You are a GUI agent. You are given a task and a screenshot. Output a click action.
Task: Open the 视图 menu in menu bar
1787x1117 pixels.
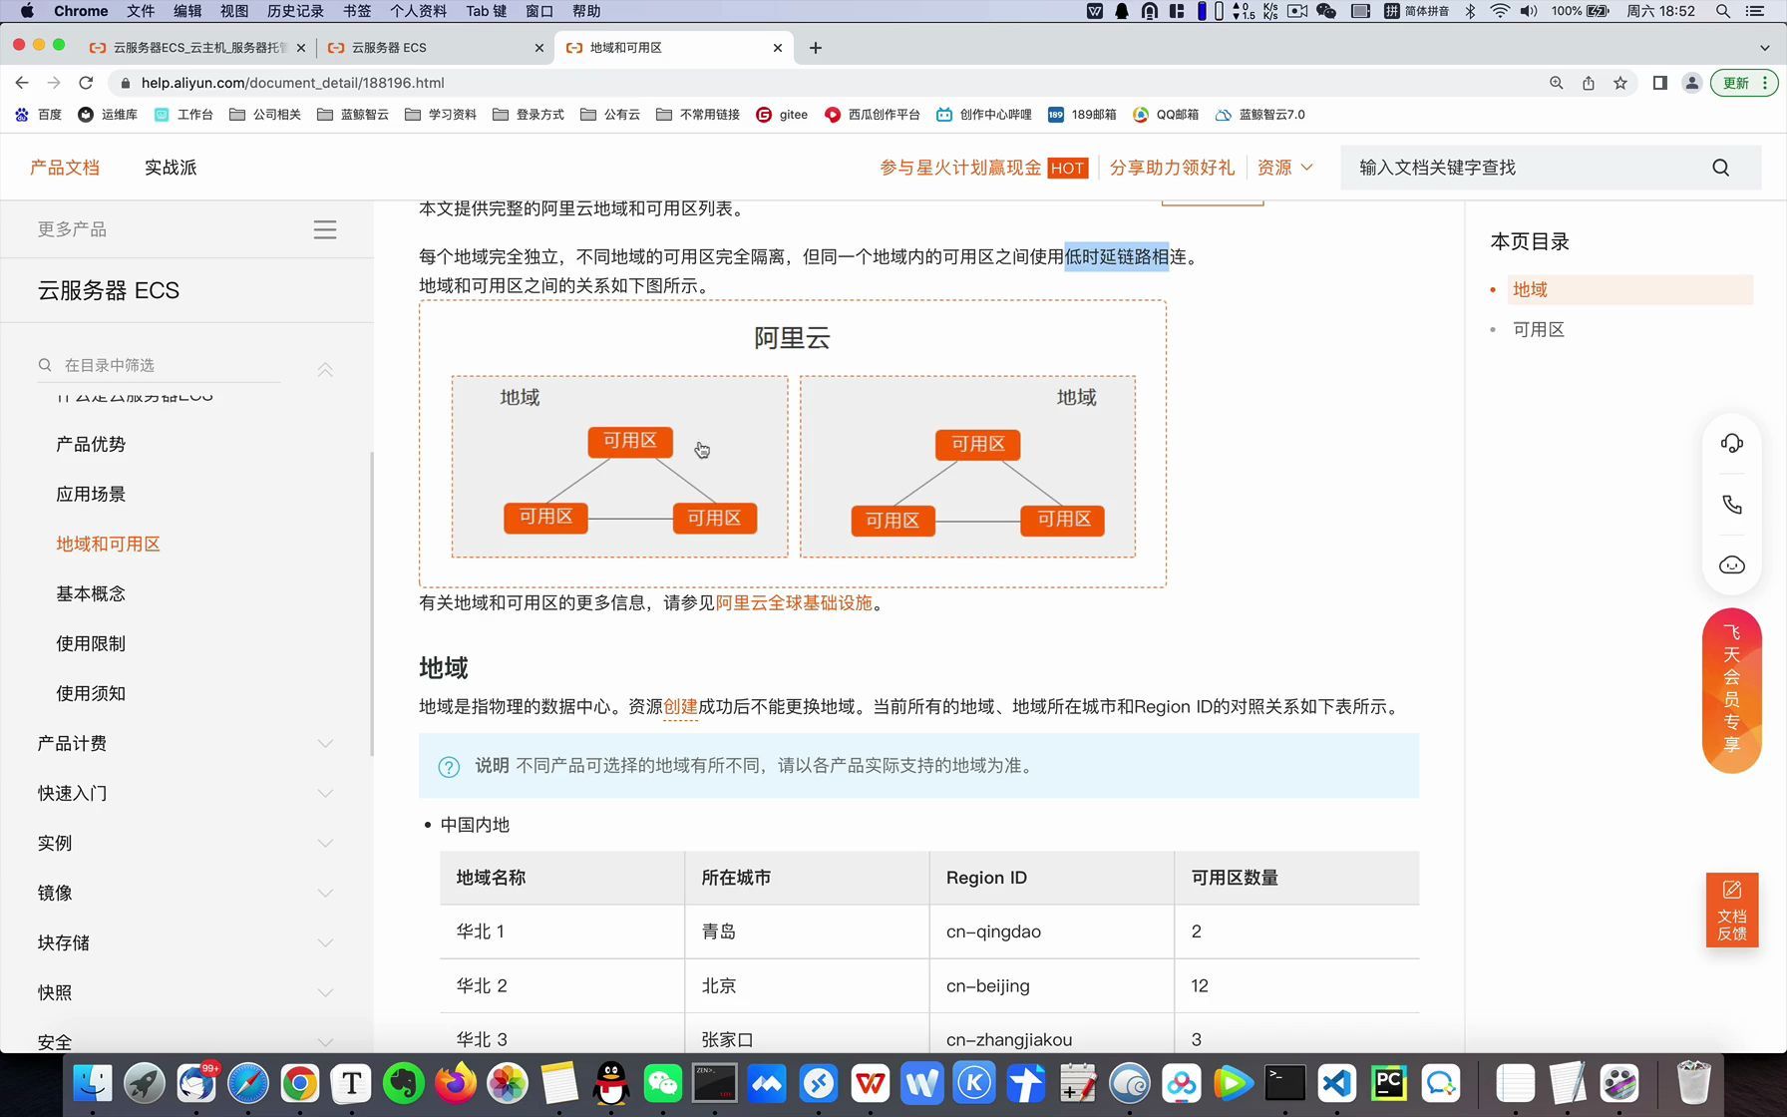[234, 11]
